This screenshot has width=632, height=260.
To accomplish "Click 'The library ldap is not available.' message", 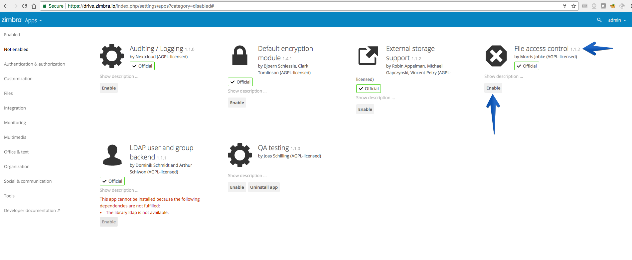I will tap(137, 212).
